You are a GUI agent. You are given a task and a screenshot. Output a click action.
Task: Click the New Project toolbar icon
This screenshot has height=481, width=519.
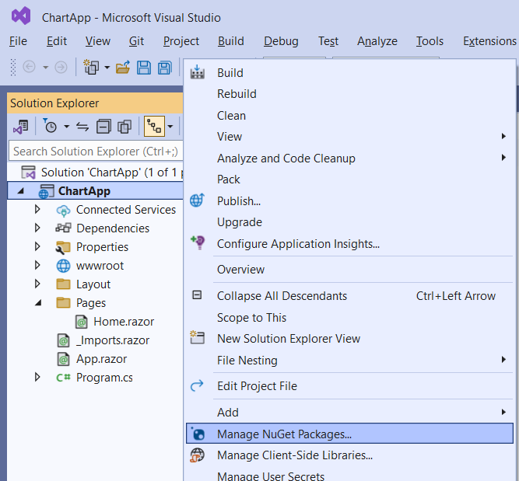click(x=91, y=67)
